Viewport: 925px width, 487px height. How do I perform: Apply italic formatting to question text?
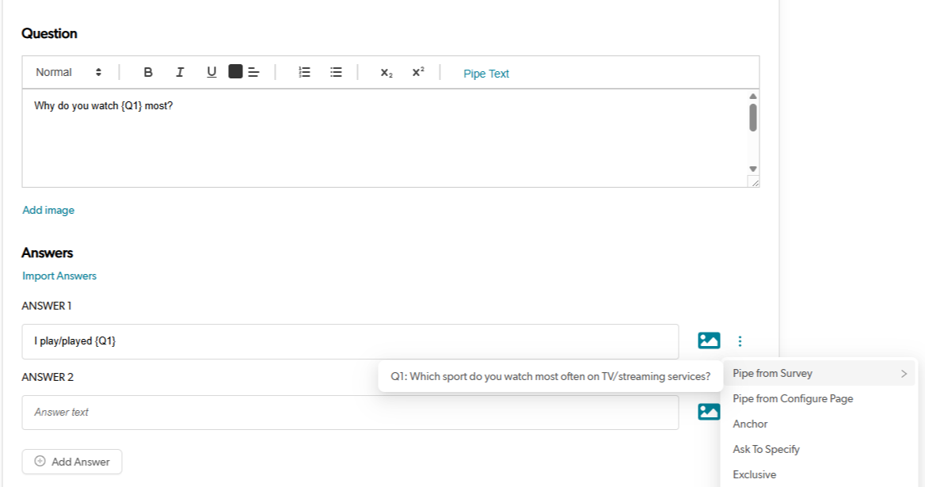[180, 72]
